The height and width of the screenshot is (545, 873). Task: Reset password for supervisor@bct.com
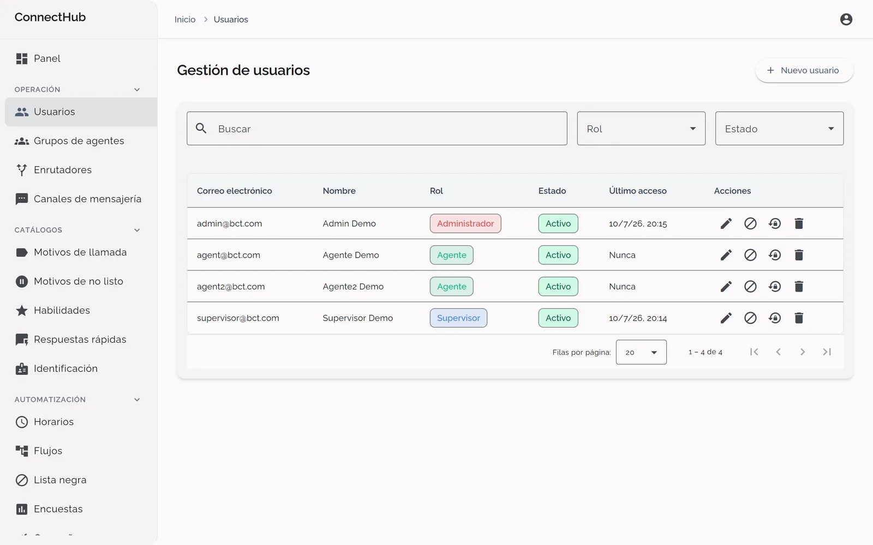coord(775,318)
